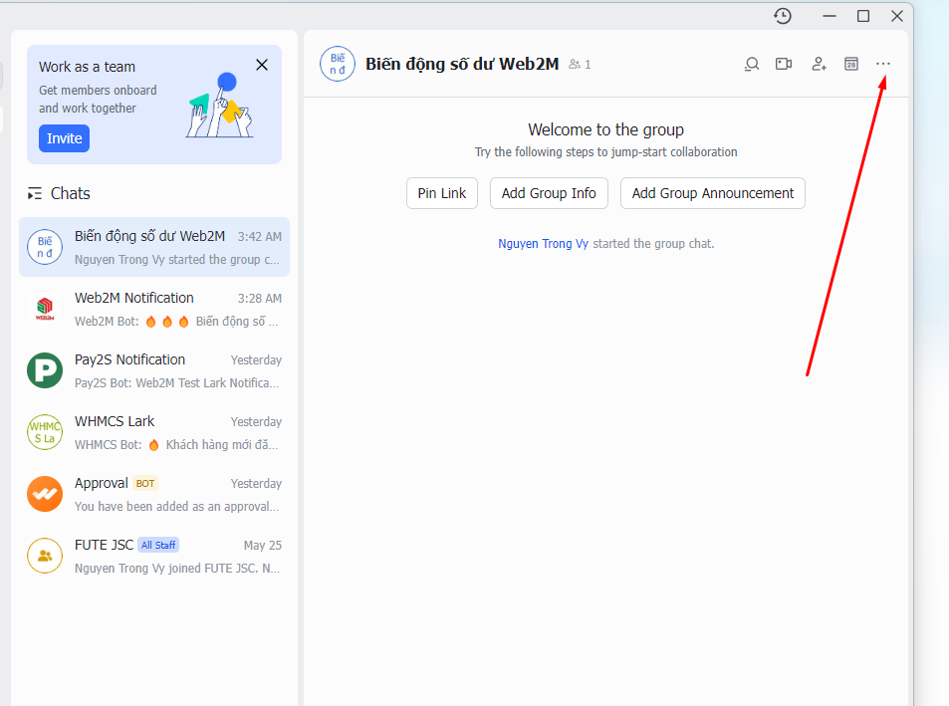Click the Web2M Notification avatar logo

[45, 309]
